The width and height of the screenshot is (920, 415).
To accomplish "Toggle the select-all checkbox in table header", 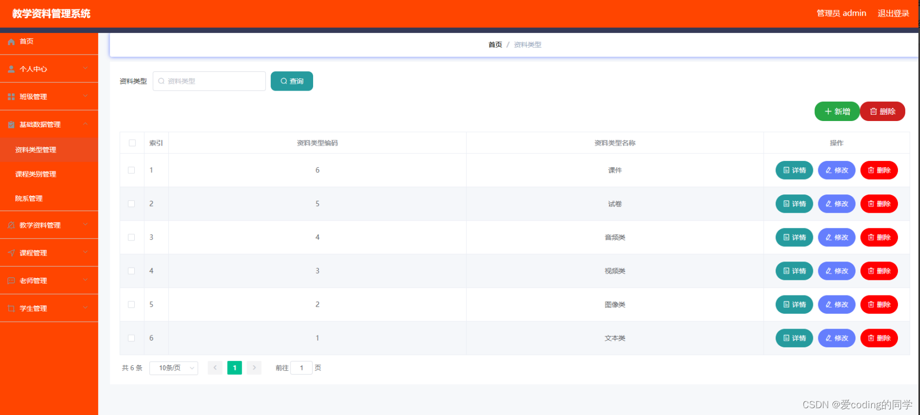I will click(132, 143).
